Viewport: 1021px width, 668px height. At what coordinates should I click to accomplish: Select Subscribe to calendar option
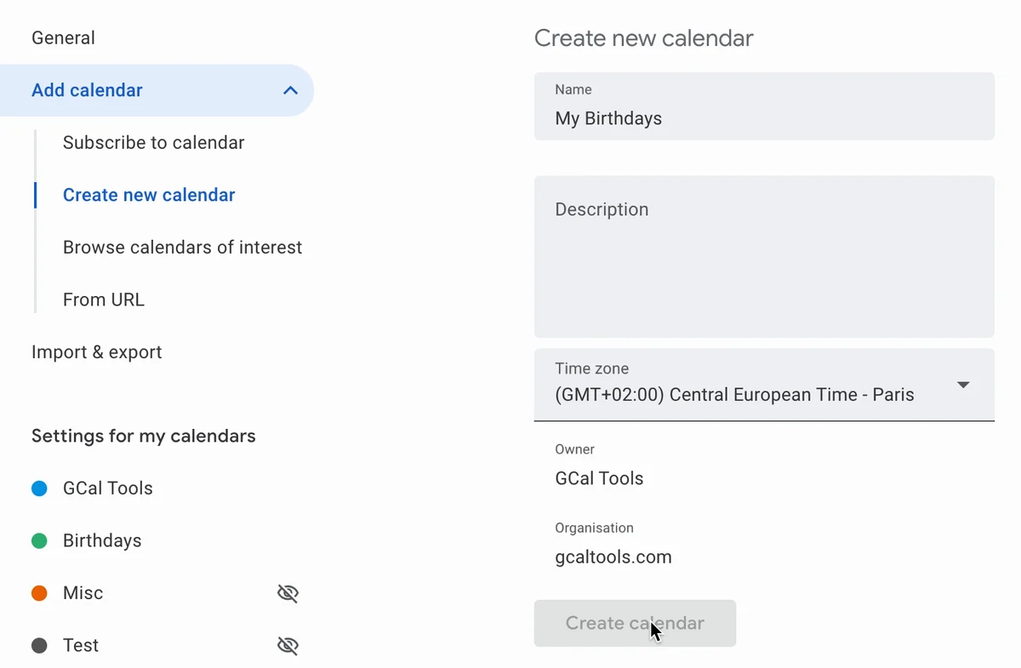(153, 142)
